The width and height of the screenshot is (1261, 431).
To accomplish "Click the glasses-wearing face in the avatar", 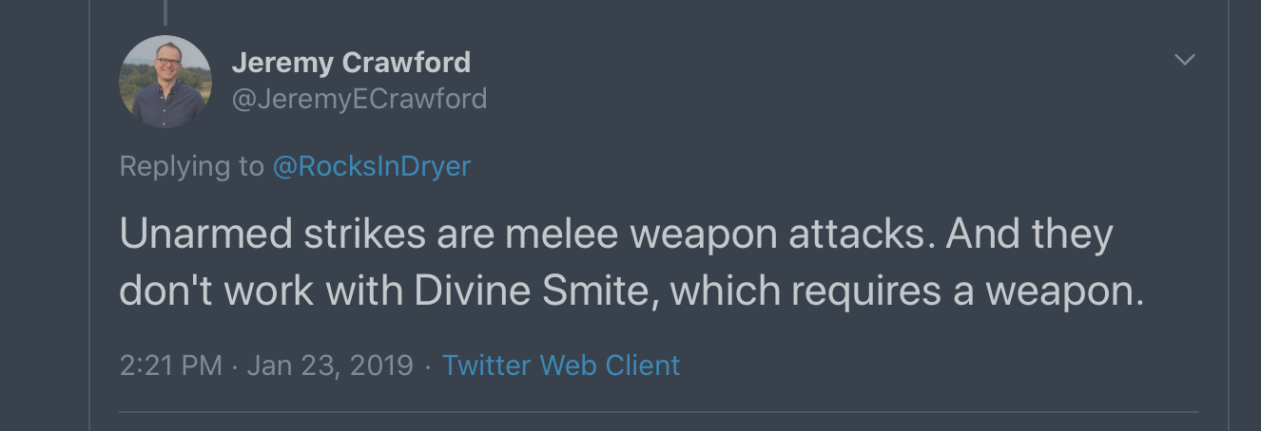I will 167,66.
